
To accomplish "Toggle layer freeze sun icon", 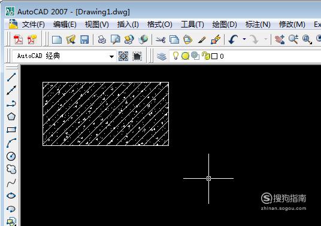I will [185, 56].
